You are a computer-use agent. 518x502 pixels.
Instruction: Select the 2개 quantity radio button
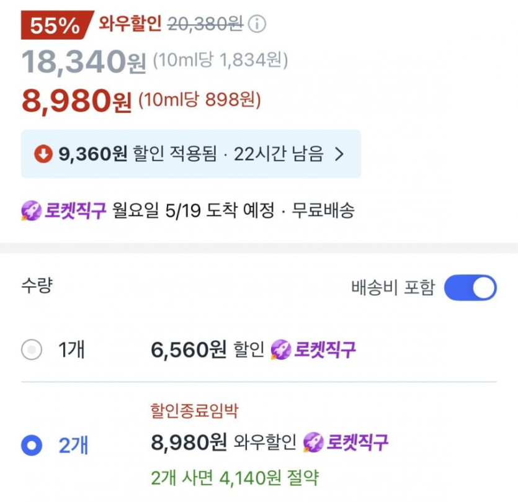(31, 445)
